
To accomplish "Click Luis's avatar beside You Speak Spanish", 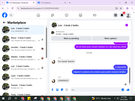I will pyautogui.click(x=53, y=62).
